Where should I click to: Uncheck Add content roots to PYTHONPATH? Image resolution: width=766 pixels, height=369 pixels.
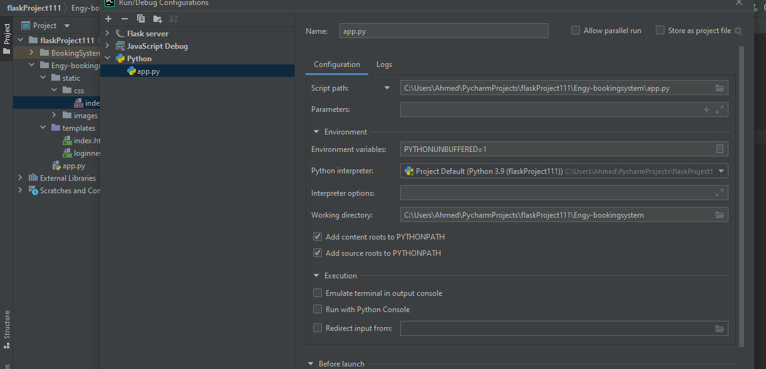click(x=318, y=237)
